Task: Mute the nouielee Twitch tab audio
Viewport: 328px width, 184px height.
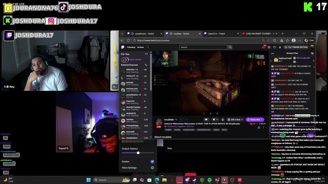Action: click(171, 34)
